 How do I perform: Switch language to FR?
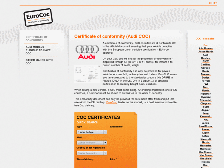[x=216, y=3]
